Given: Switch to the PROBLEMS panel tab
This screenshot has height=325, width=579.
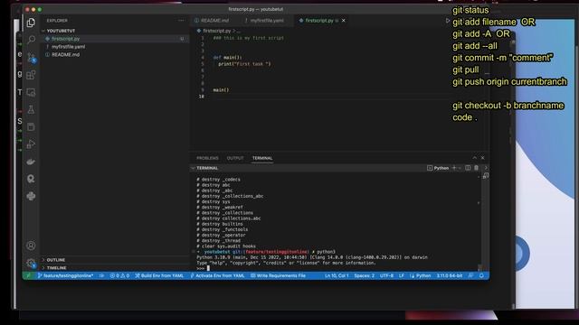Looking at the screenshot, I should pyautogui.click(x=207, y=158).
